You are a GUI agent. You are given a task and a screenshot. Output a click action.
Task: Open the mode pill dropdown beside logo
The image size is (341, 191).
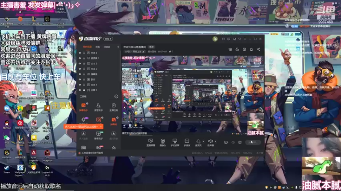coord(108,39)
